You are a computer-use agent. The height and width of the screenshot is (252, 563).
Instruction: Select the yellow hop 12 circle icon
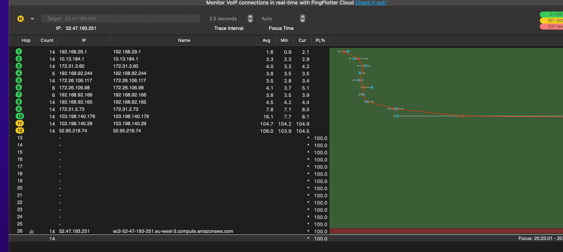point(20,130)
